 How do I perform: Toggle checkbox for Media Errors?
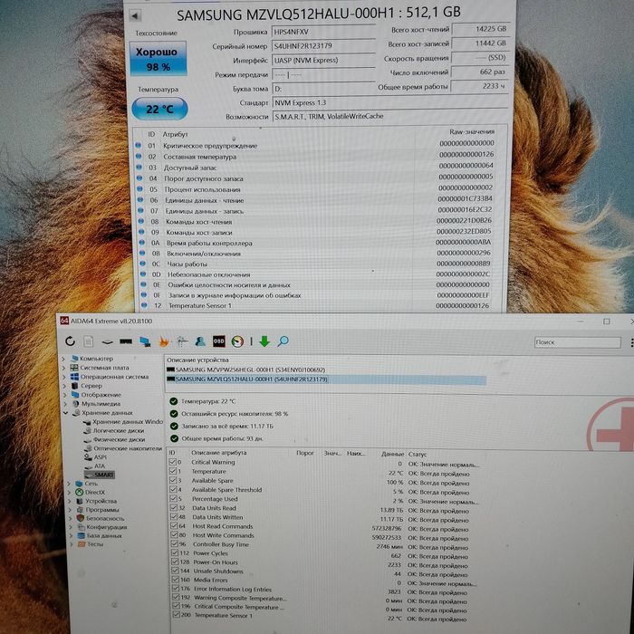(175, 580)
